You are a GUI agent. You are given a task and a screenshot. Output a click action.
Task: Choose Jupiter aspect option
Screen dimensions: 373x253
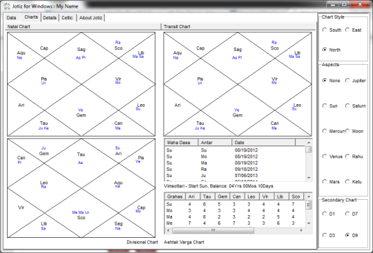(356, 81)
